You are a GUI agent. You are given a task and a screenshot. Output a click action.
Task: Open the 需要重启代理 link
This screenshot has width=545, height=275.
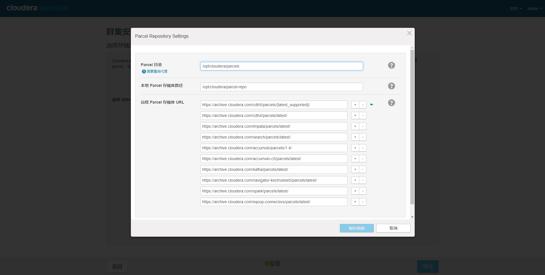157,72
